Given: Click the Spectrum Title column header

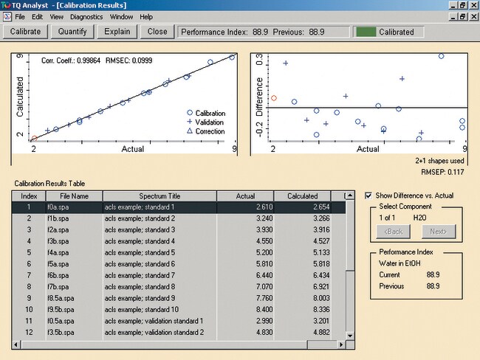Looking at the screenshot, I should [159, 196].
